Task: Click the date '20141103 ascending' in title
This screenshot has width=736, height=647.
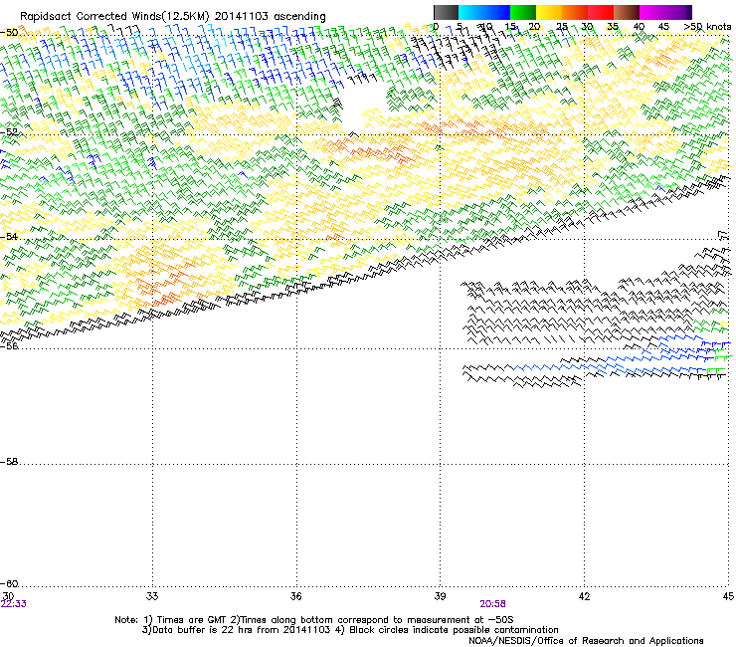Action: pos(270,17)
